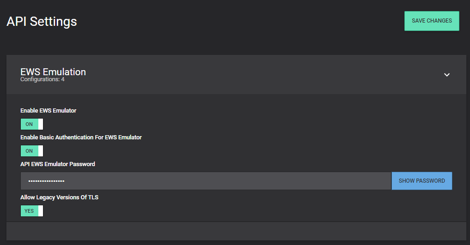470x245 pixels.
Task: Click the Save Changes button
Action: click(432, 21)
